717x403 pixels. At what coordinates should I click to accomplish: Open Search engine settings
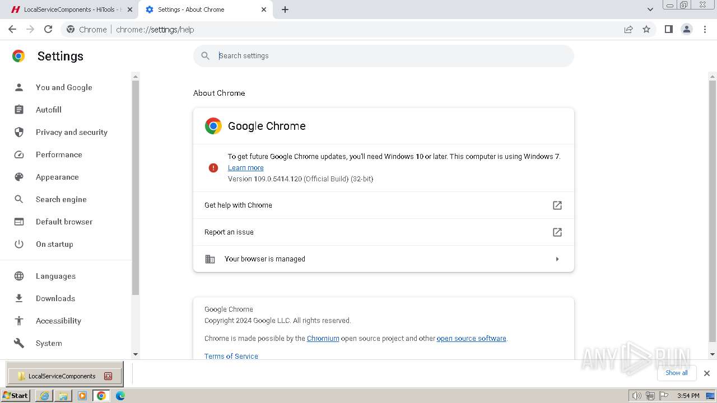coord(61,199)
